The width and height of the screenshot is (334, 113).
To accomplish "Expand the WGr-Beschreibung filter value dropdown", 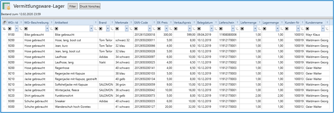I will pyautogui.click(x=47, y=29).
